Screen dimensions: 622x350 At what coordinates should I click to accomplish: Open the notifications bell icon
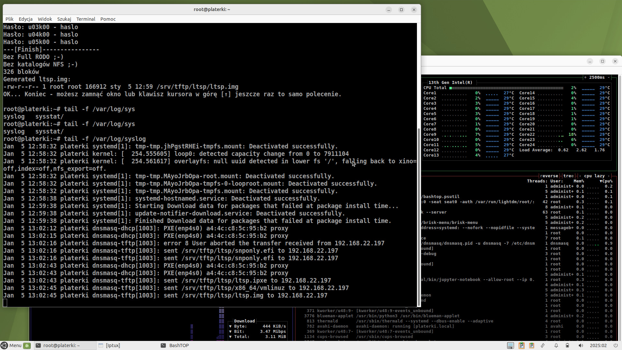click(556, 345)
